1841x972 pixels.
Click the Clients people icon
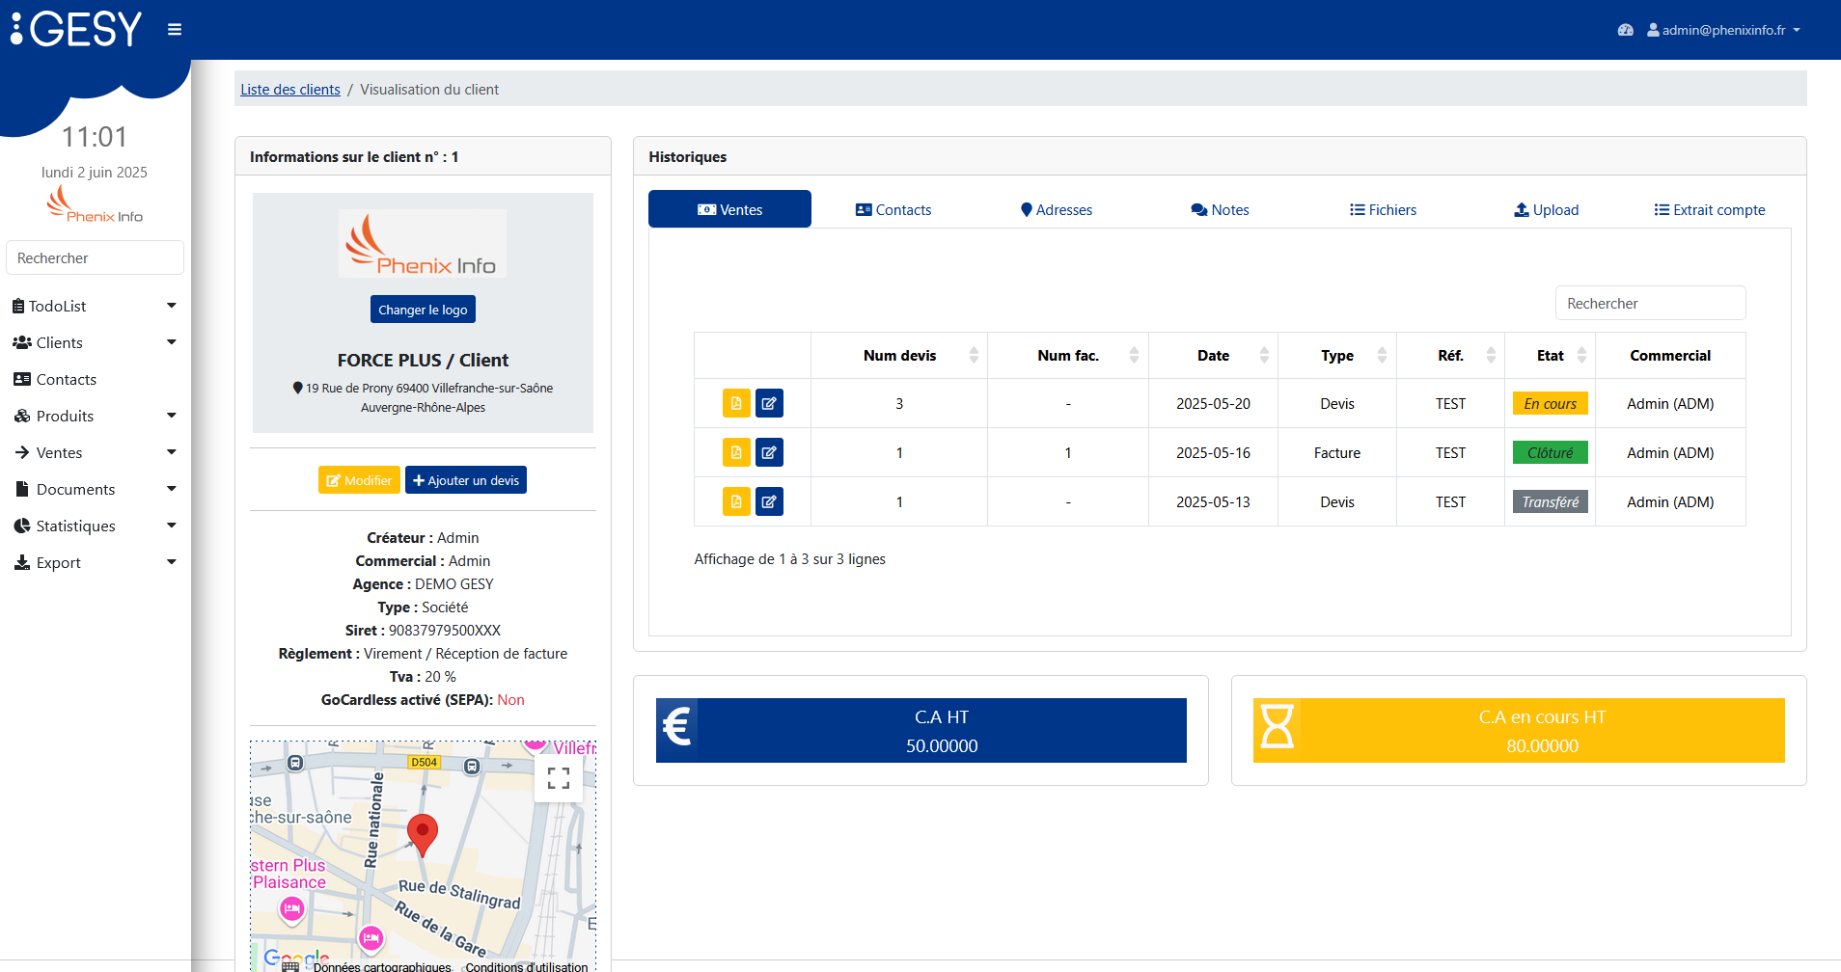point(22,342)
